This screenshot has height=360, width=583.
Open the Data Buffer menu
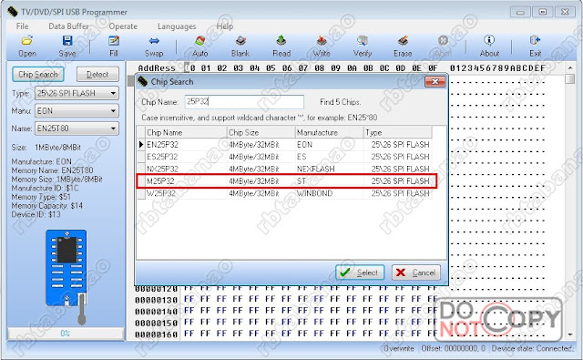pos(69,26)
